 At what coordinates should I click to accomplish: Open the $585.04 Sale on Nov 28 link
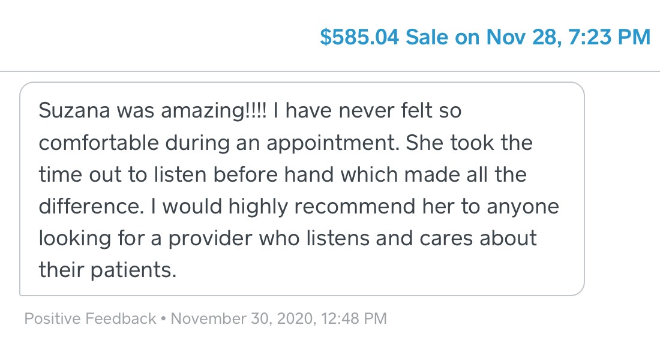pyautogui.click(x=485, y=37)
